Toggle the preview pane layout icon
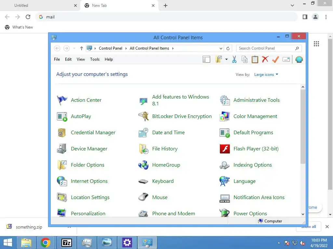The image size is (333, 249). [x=206, y=60]
